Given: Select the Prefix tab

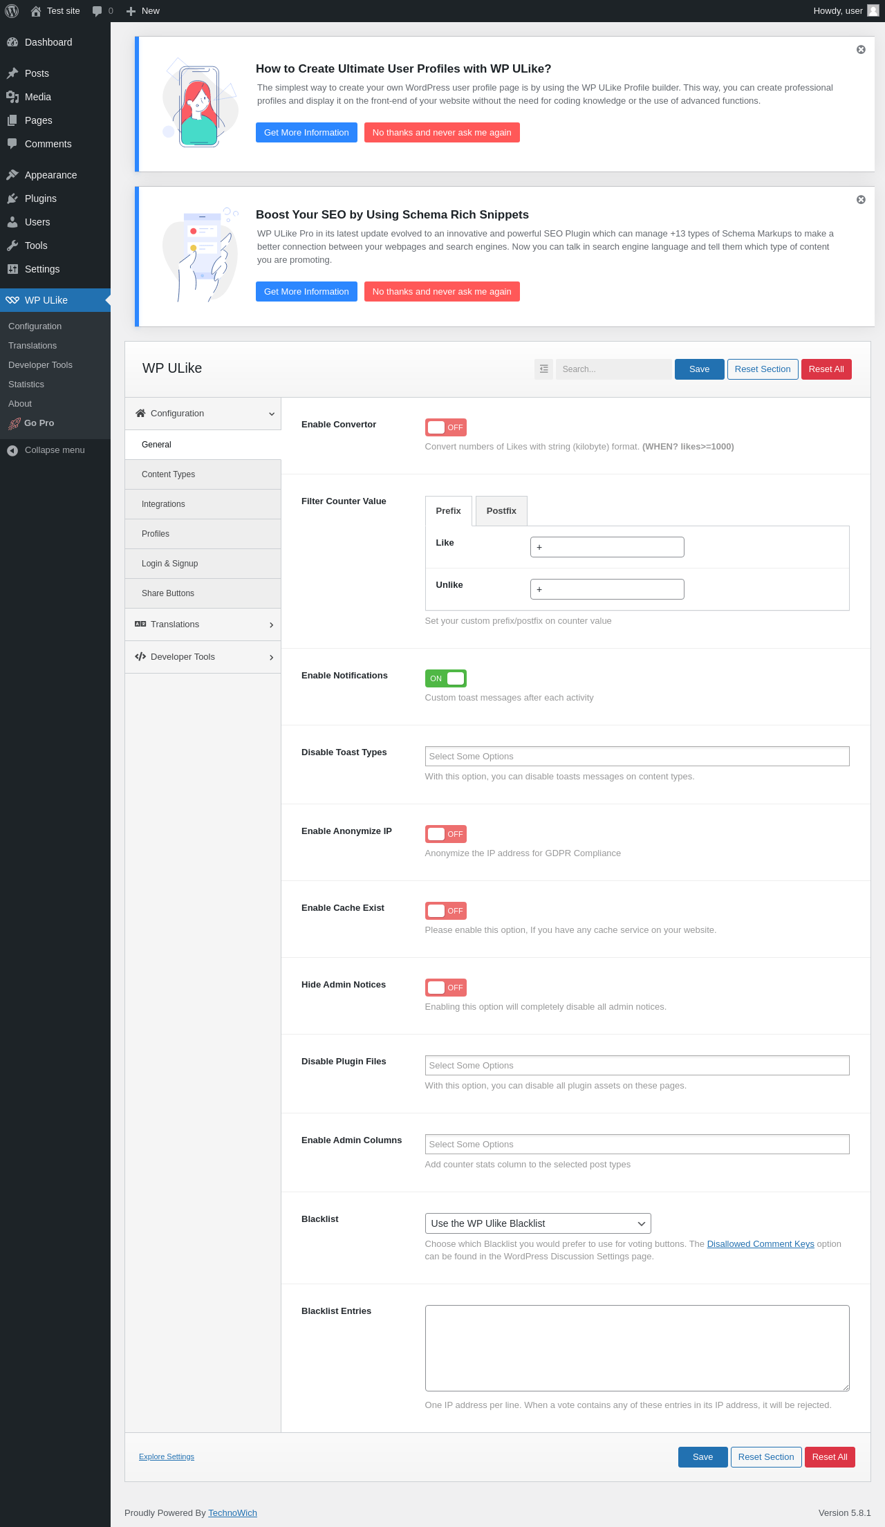Looking at the screenshot, I should click(448, 511).
